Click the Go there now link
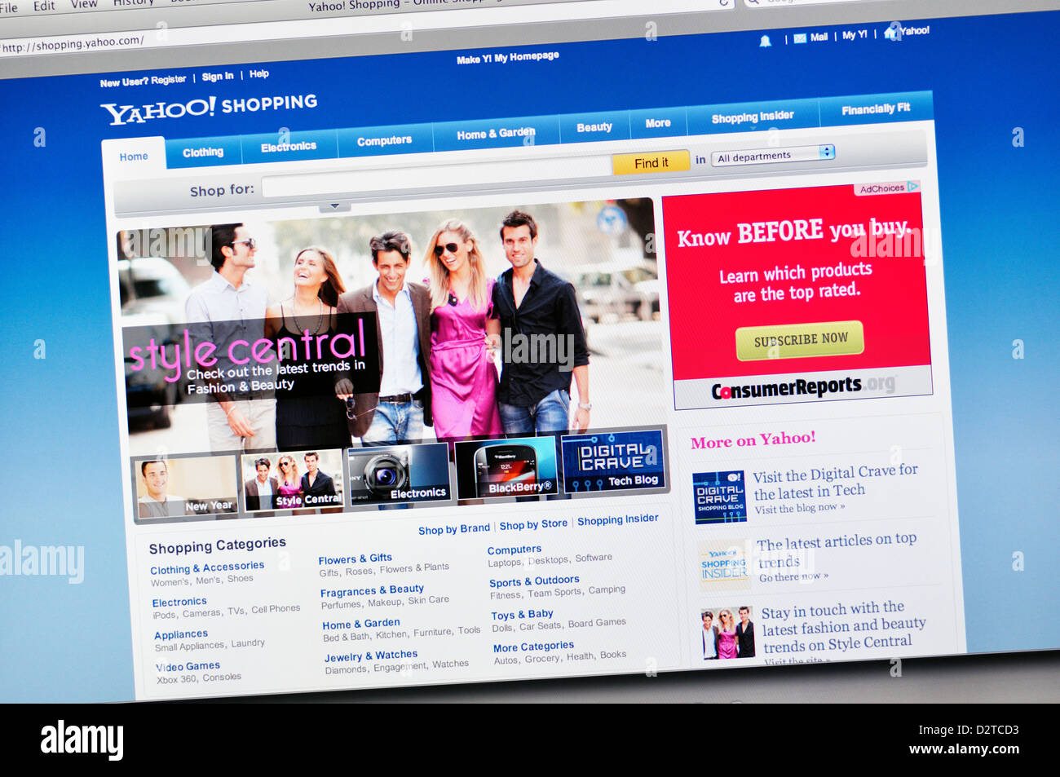Viewport: 1060px width, 777px height. tap(793, 577)
